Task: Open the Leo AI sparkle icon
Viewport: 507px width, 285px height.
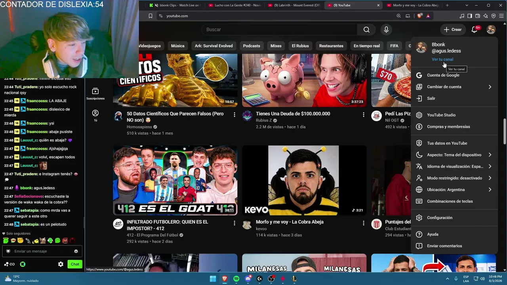Action: (486, 16)
